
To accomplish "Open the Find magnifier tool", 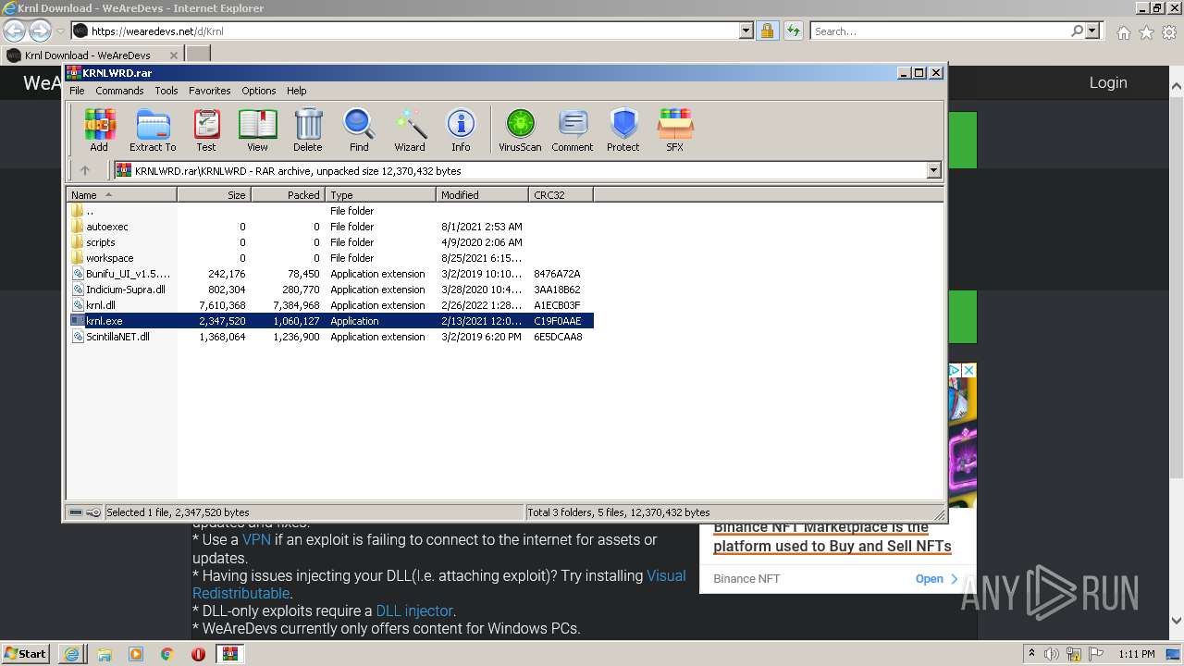I will point(359,129).
